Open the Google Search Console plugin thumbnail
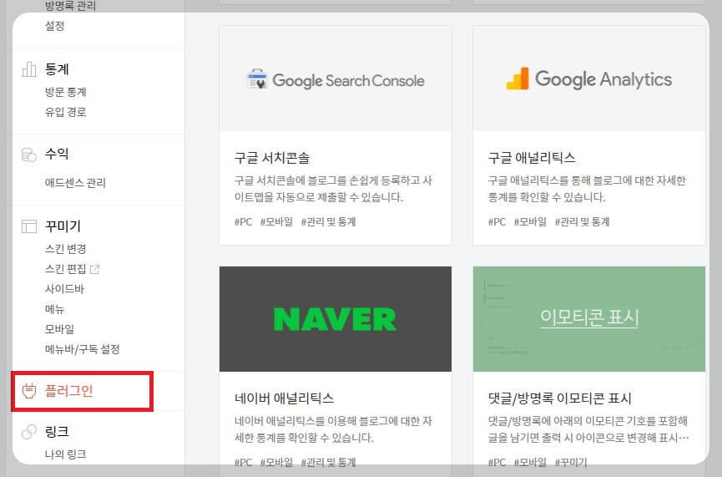The height and width of the screenshot is (477, 722). click(336, 79)
